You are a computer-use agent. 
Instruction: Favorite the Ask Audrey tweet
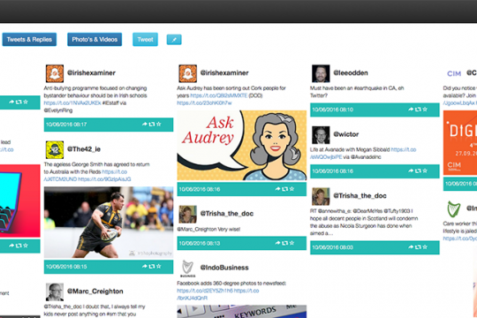[x=291, y=189]
